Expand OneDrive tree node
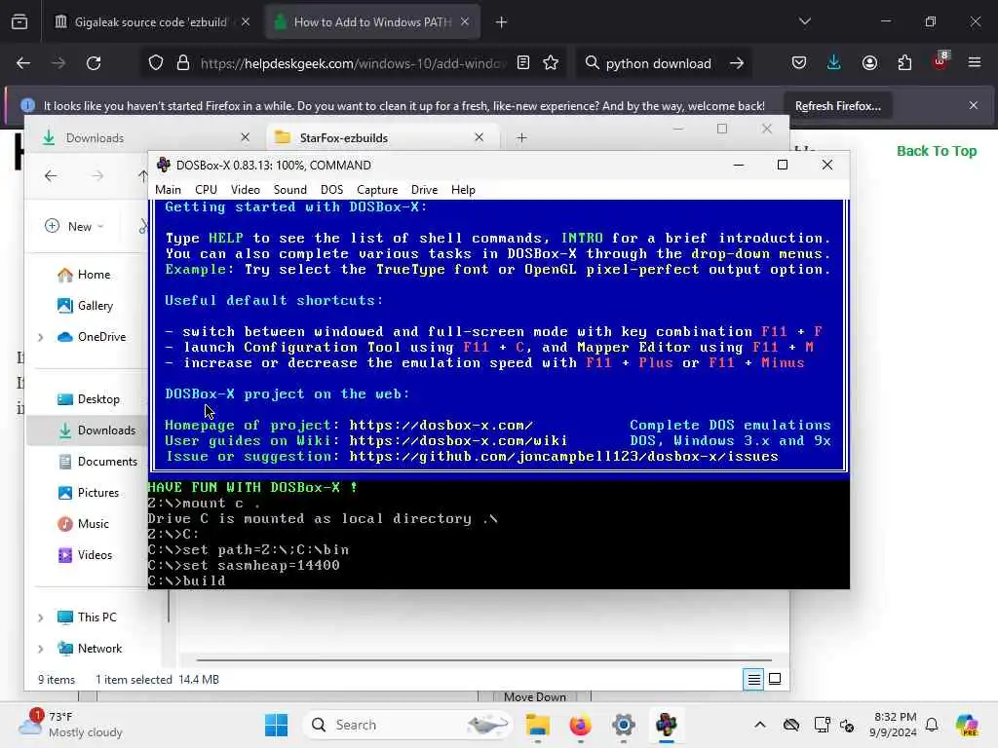Screen dimensions: 998x748 (41, 337)
